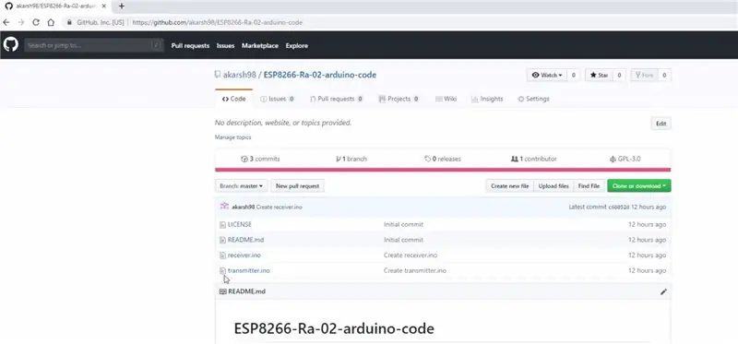Image resolution: width=738 pixels, height=344 pixels.
Task: Open the receiver.ino file
Action: pos(244,255)
